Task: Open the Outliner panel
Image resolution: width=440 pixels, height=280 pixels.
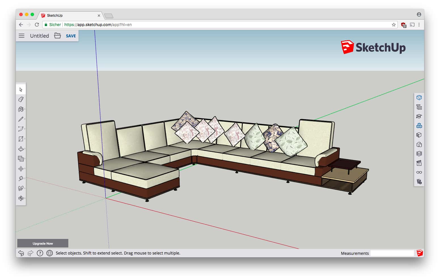Action: tap(419, 107)
